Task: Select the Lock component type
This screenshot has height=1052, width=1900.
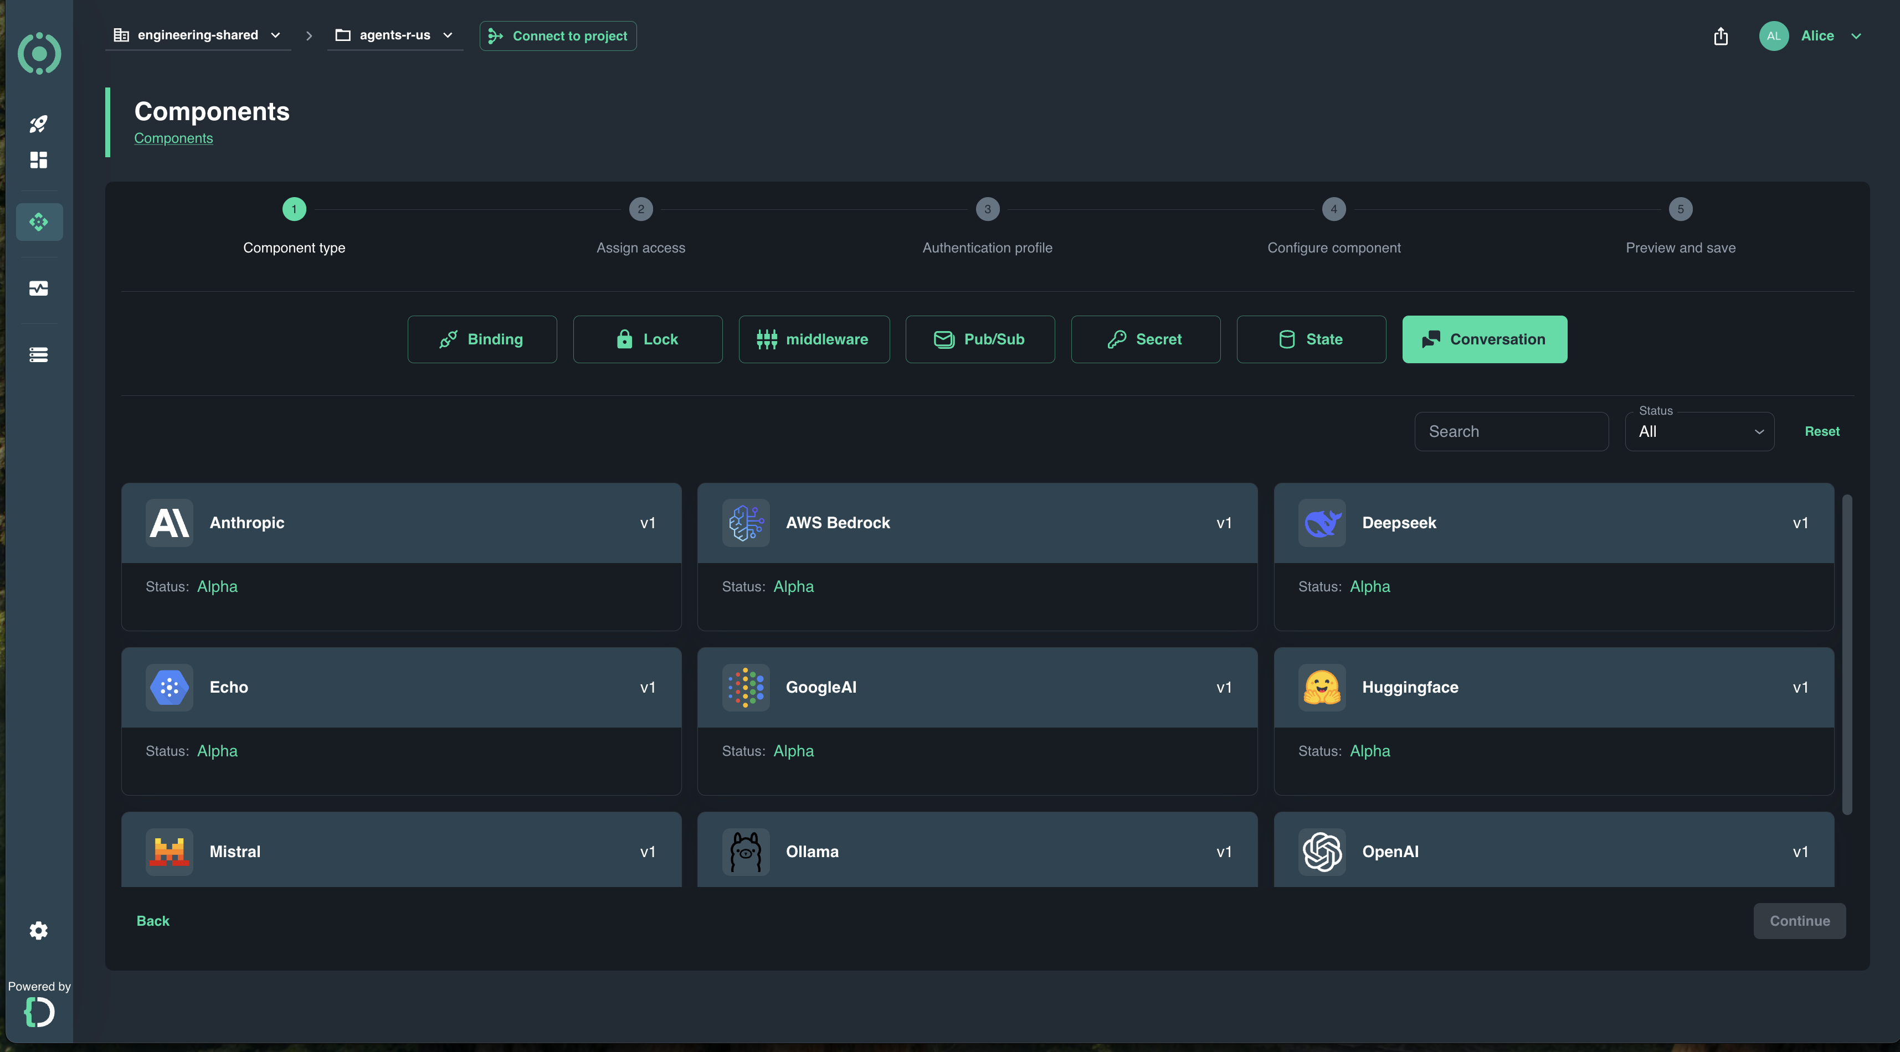Action: coord(648,339)
